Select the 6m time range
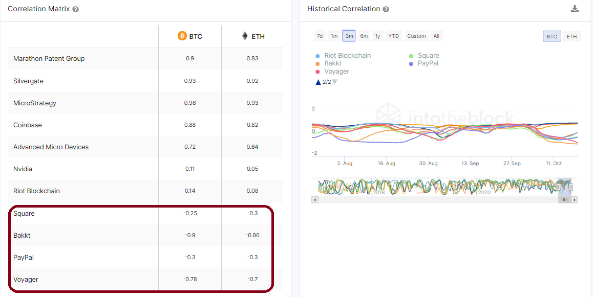Image resolution: width=593 pixels, height=297 pixels. tap(364, 36)
